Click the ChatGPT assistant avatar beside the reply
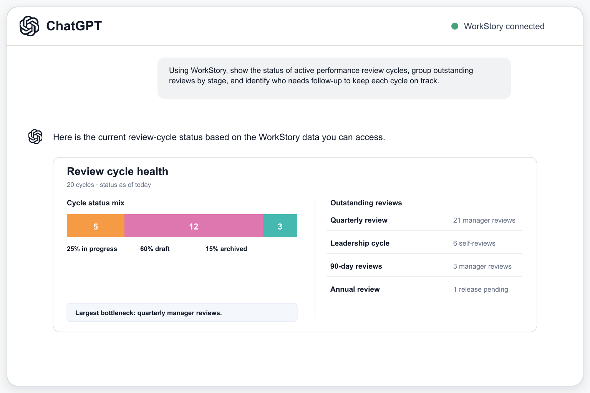590x393 pixels. click(x=35, y=137)
